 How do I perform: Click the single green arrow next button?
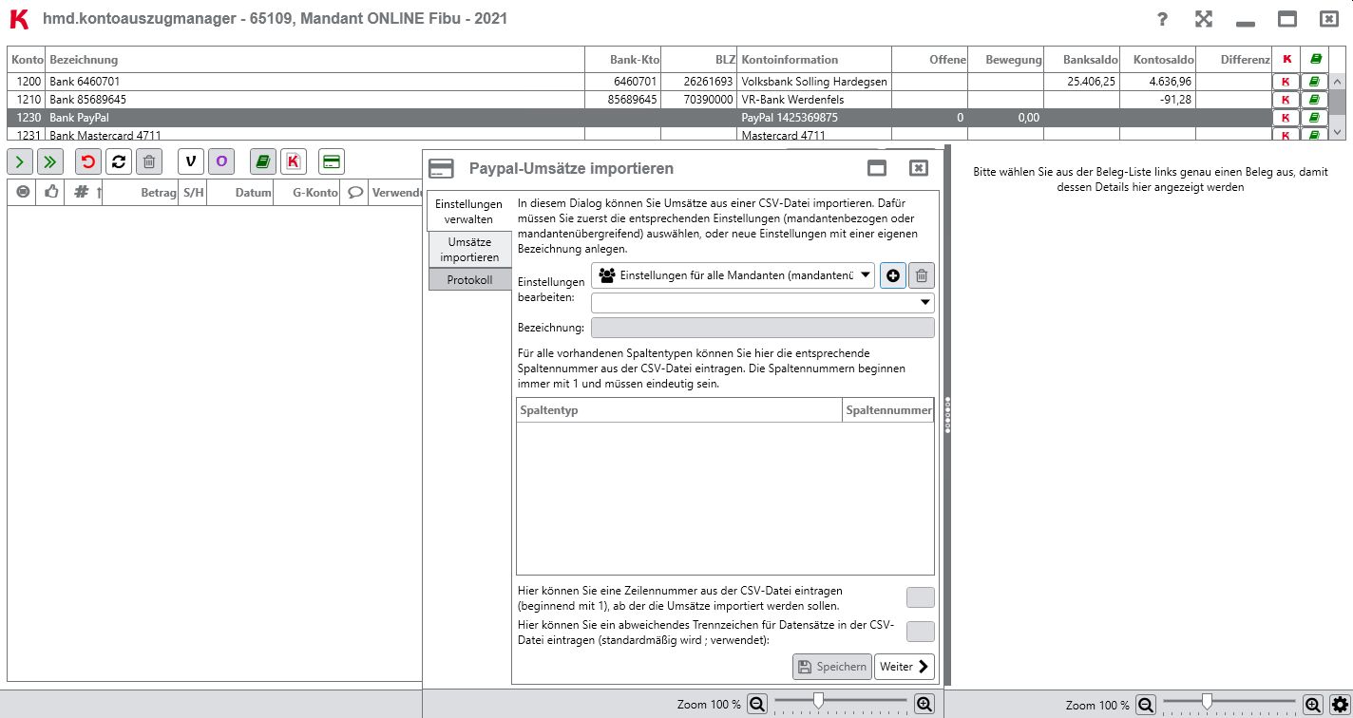point(20,161)
